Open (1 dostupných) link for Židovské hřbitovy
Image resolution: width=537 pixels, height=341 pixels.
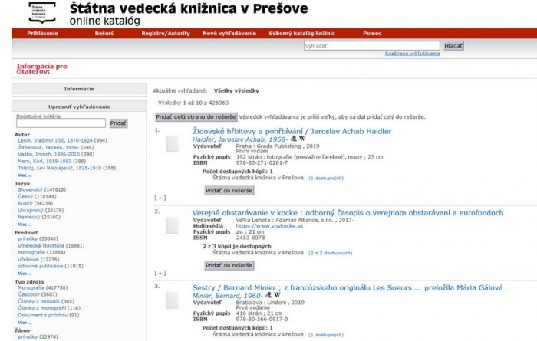[x=326, y=179]
